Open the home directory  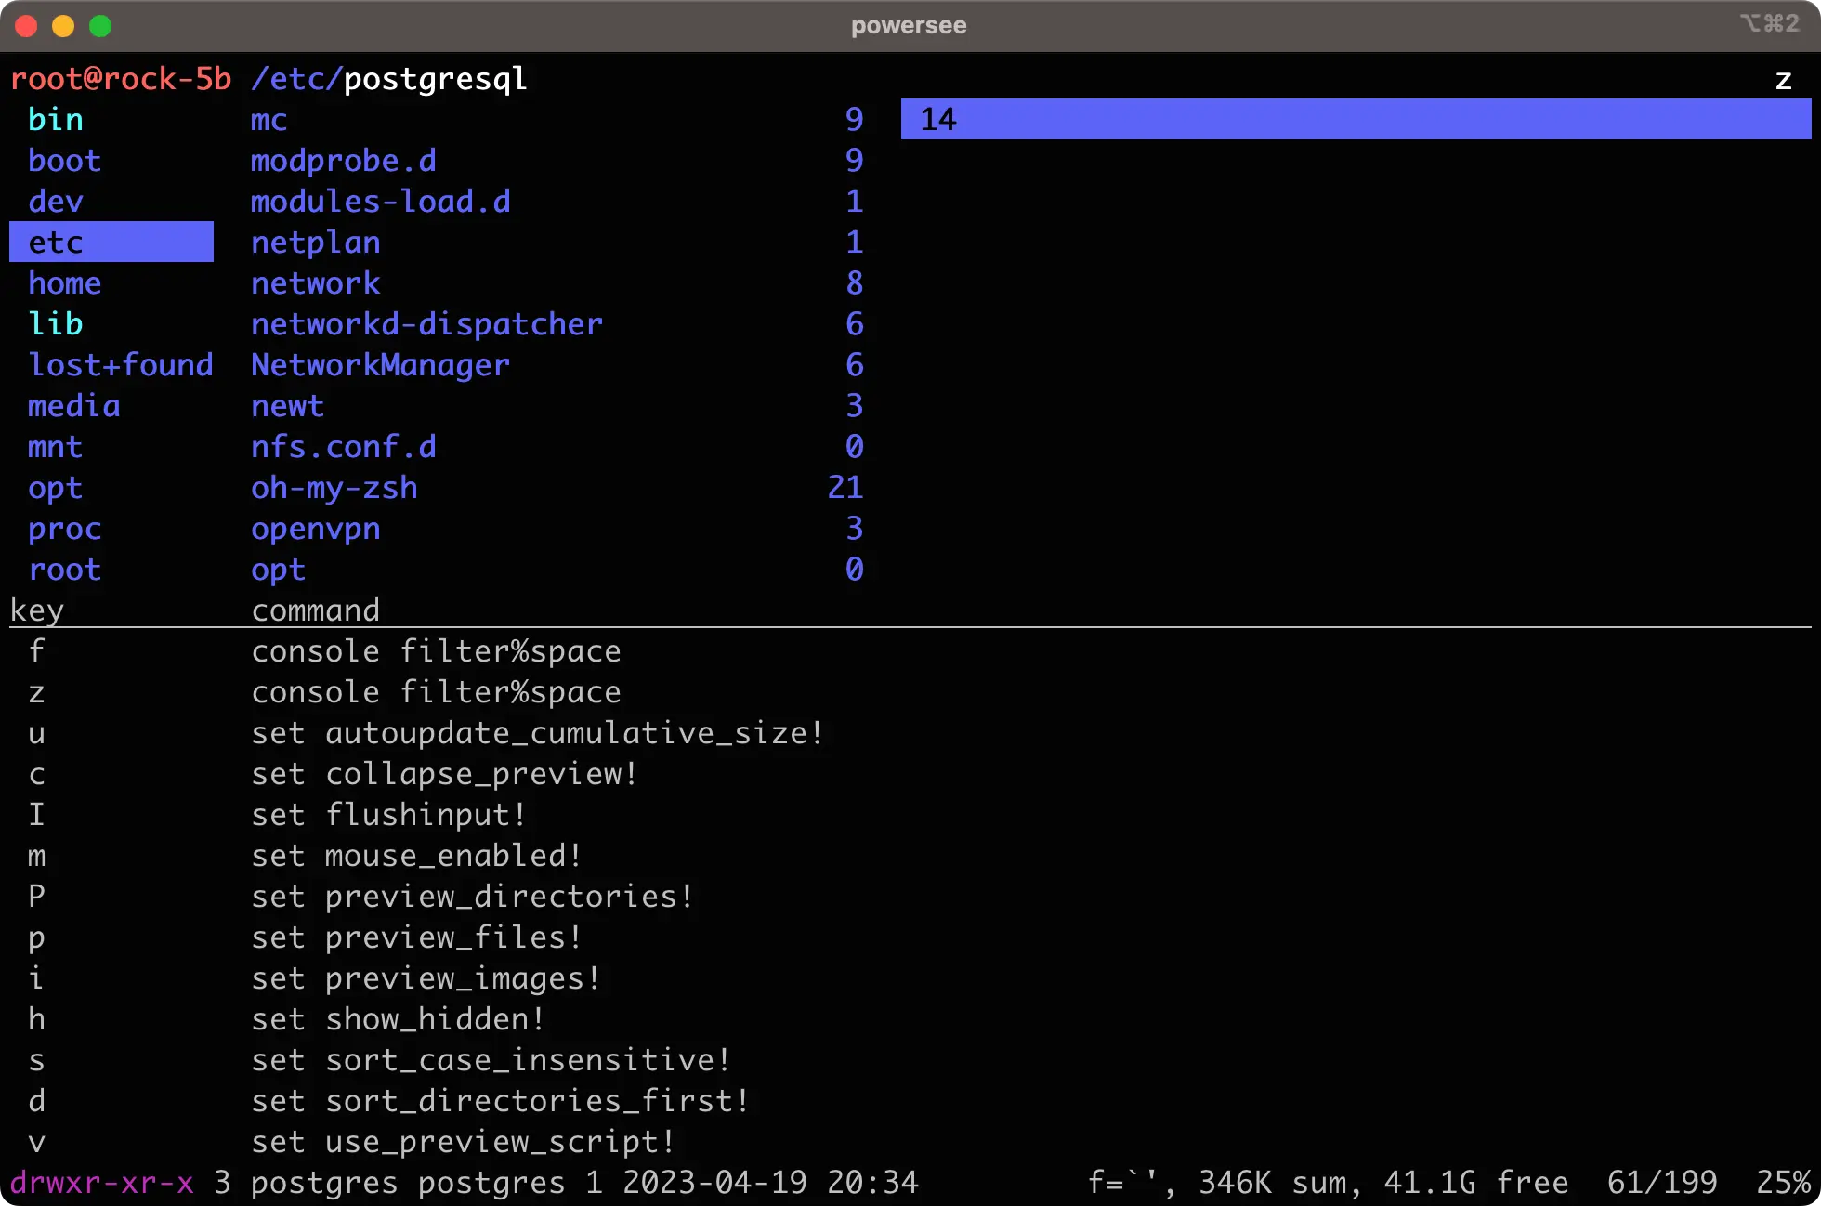point(64,283)
